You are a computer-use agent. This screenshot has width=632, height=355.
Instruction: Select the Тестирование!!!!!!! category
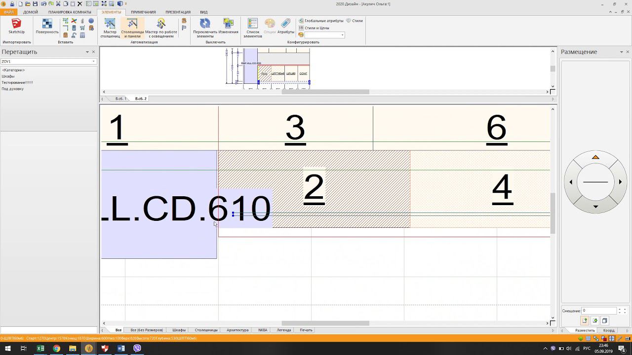17,82
